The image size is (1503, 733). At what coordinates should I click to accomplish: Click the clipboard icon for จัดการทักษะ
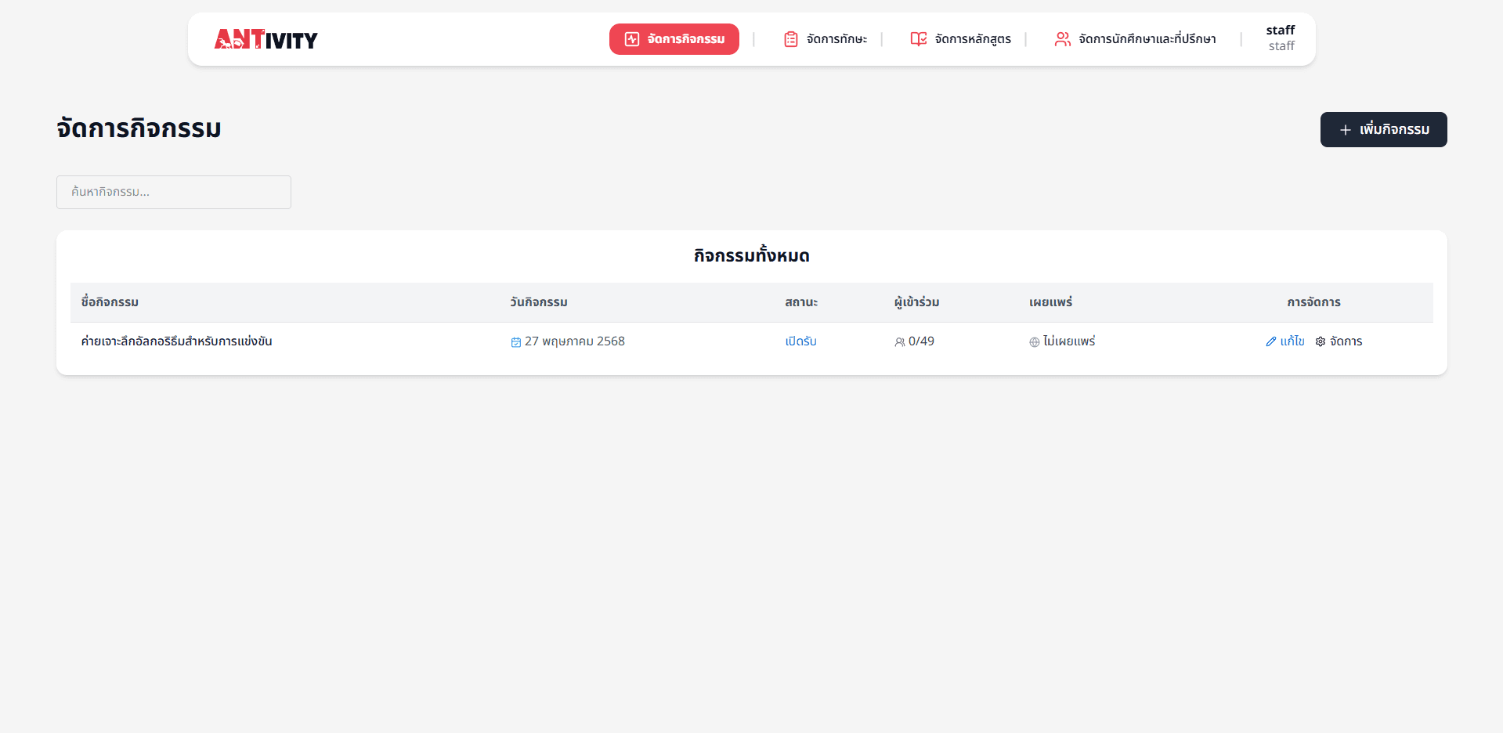(x=790, y=39)
